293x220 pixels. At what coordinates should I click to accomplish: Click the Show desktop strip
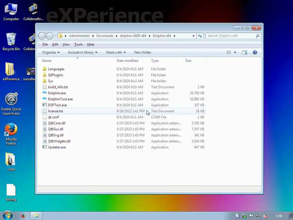(x=291, y=216)
